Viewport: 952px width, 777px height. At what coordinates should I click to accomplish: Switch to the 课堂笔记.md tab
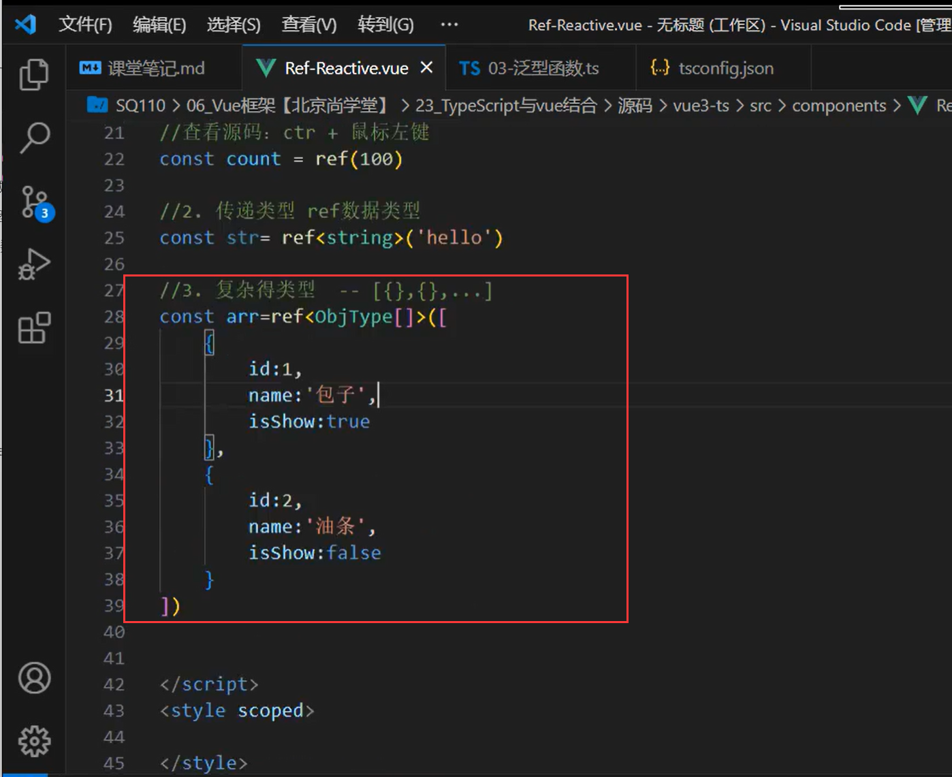(154, 68)
